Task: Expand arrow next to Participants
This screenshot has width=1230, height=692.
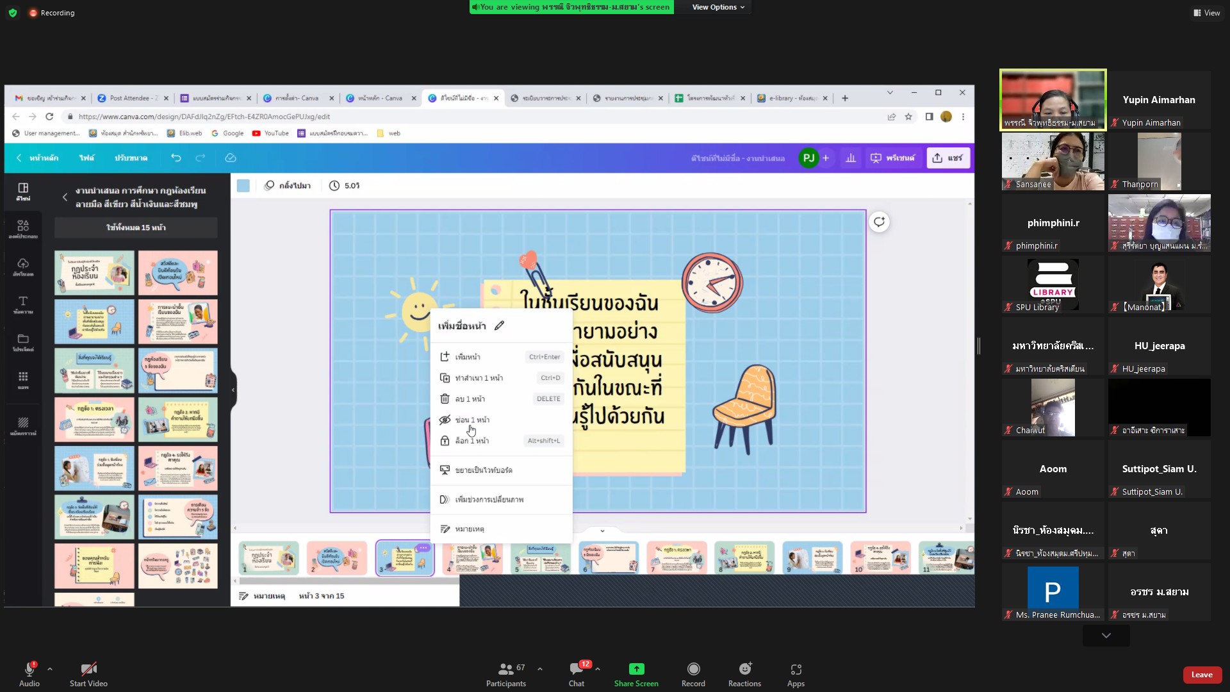Action: [x=540, y=669]
